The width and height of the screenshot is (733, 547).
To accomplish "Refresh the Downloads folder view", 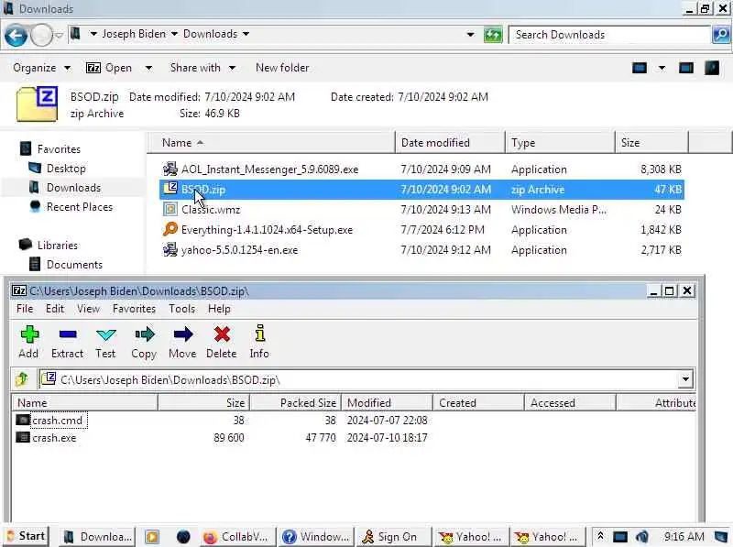I will 492,35.
